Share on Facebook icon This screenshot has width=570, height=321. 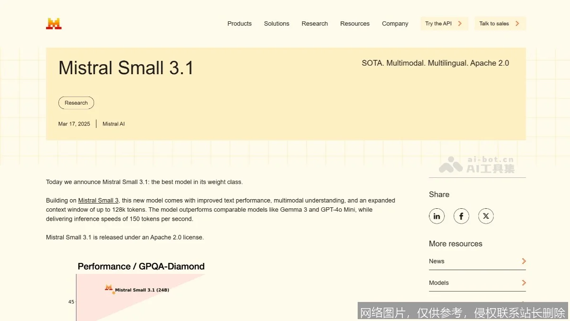pos(461,216)
